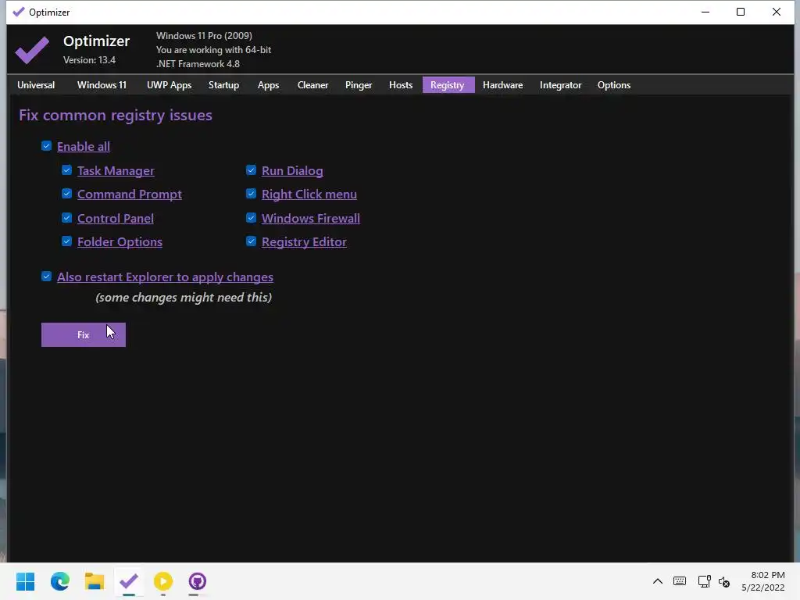Click the muted volume tray icon
The height and width of the screenshot is (600, 800).
(x=724, y=581)
